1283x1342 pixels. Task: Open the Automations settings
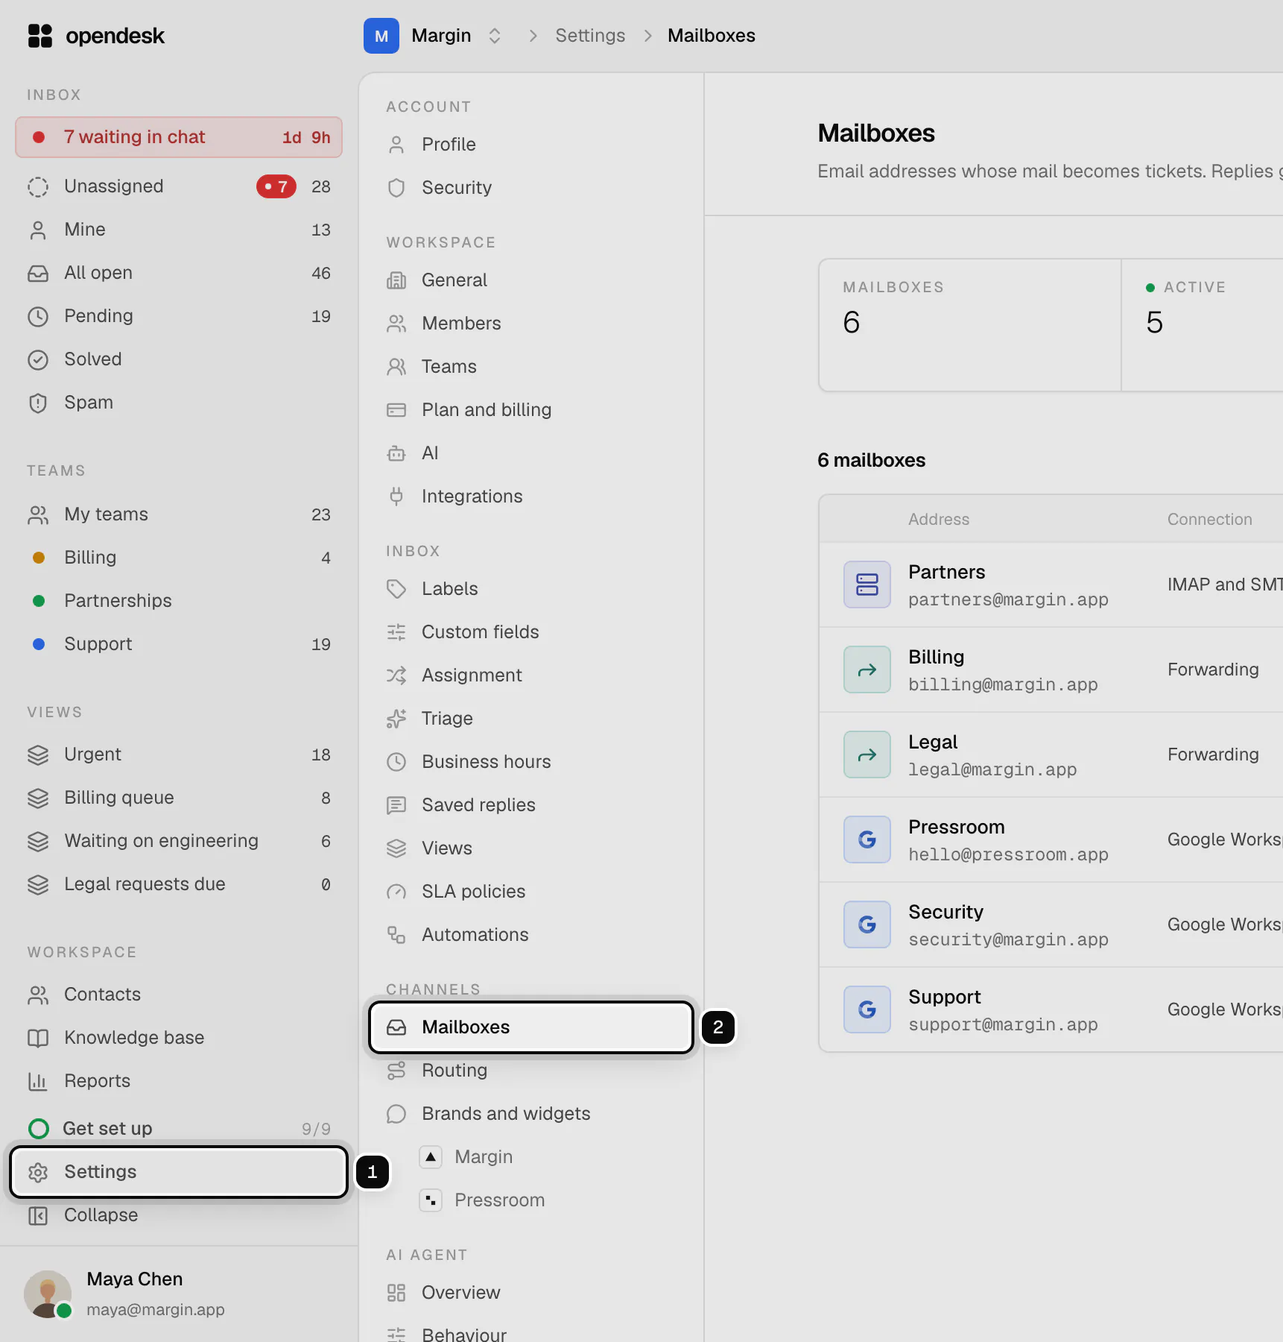[x=530, y=935]
